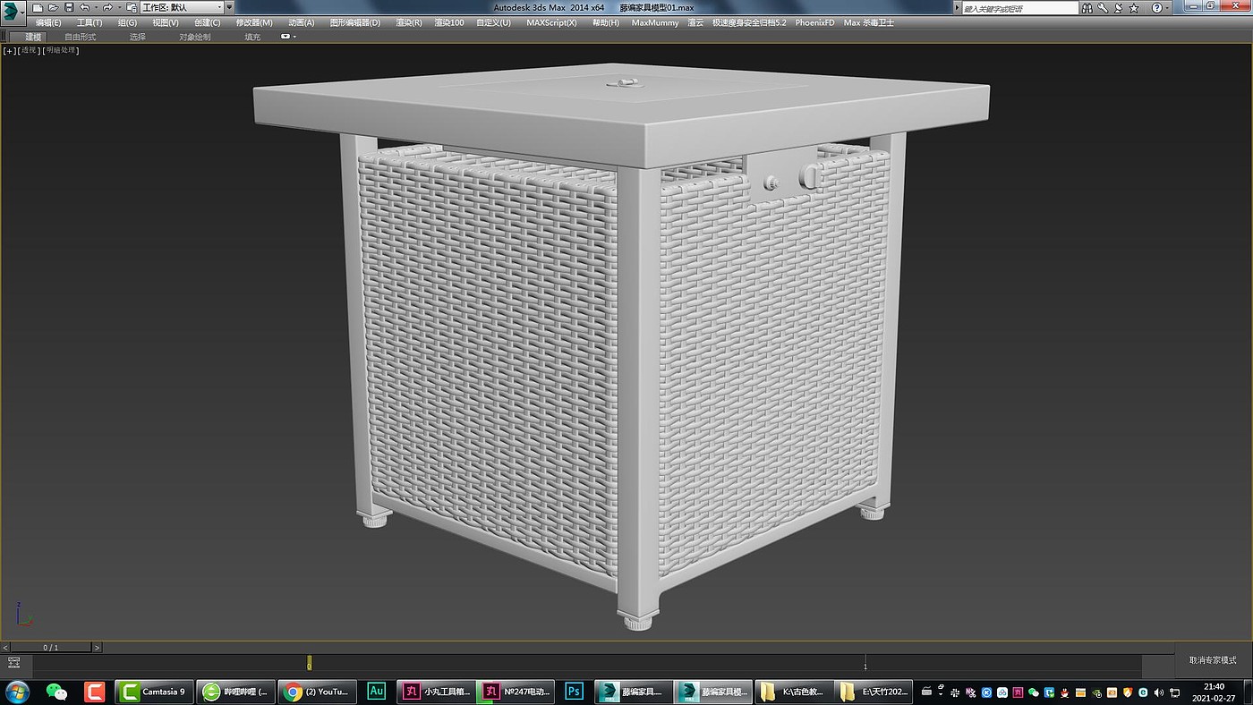Click the 取消专家模式 button

1213,660
